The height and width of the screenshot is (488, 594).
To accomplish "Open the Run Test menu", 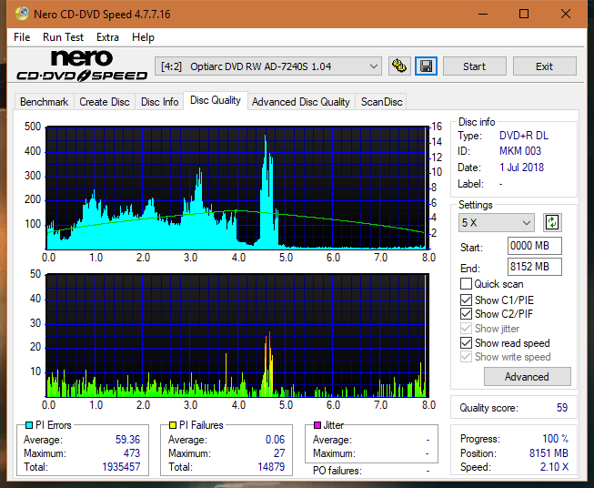I will (x=63, y=37).
